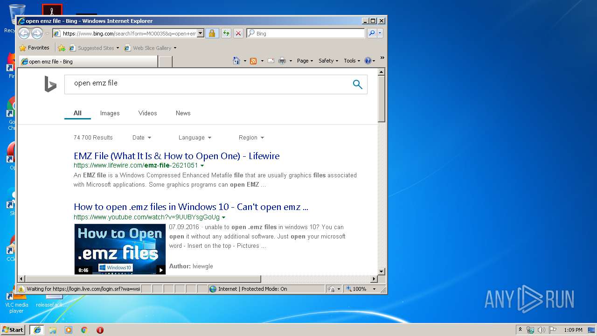Click the security lock icon
The width and height of the screenshot is (597, 336).
[x=212, y=33]
